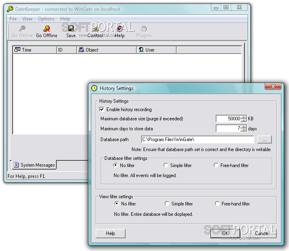Confirm settings with the OK button
This screenshot has height=251, width=289.
point(225,233)
